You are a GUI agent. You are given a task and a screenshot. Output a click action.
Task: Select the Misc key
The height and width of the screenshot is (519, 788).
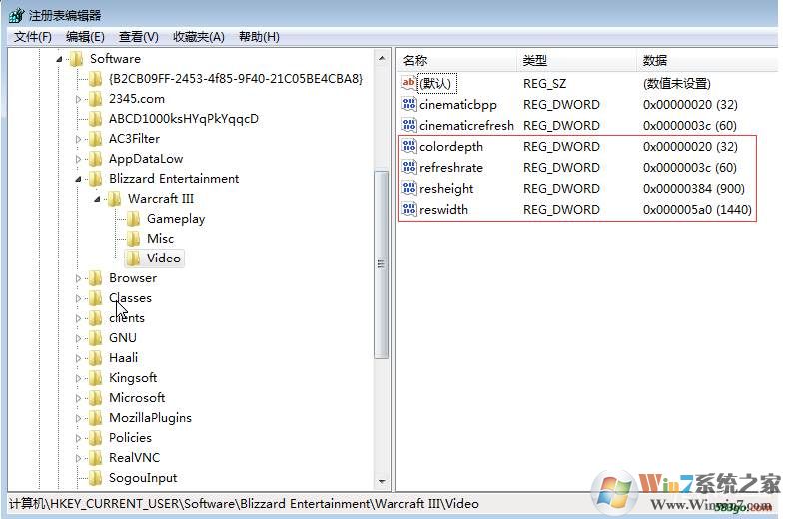(x=161, y=239)
